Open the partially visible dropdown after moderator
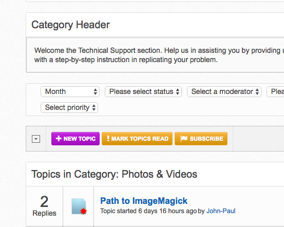The height and width of the screenshot is (227, 284). click(275, 91)
